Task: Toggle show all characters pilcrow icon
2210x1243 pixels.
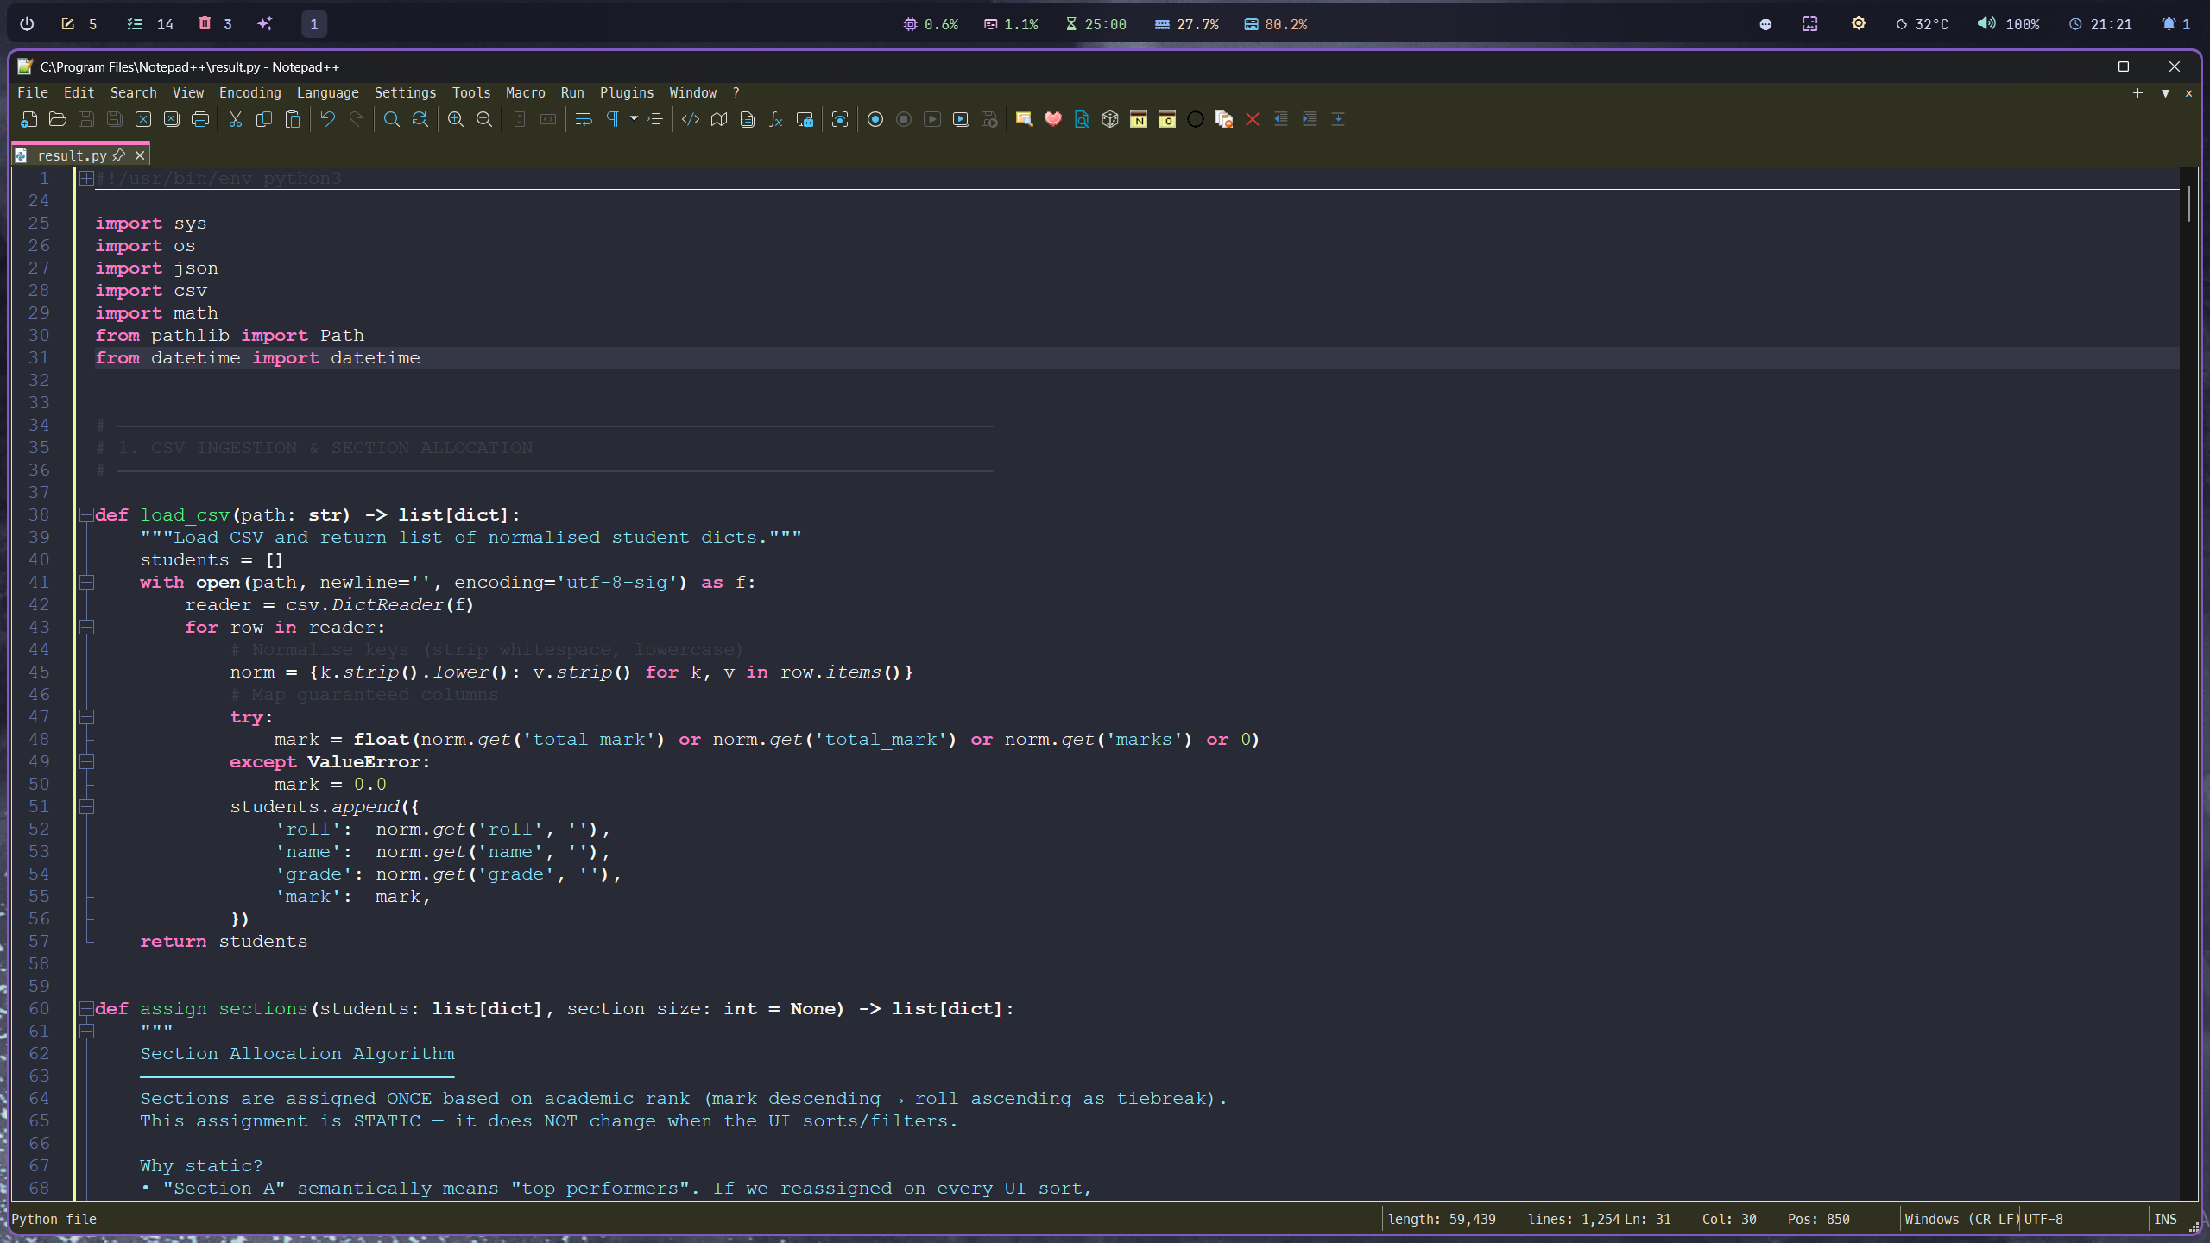Action: coord(612,119)
